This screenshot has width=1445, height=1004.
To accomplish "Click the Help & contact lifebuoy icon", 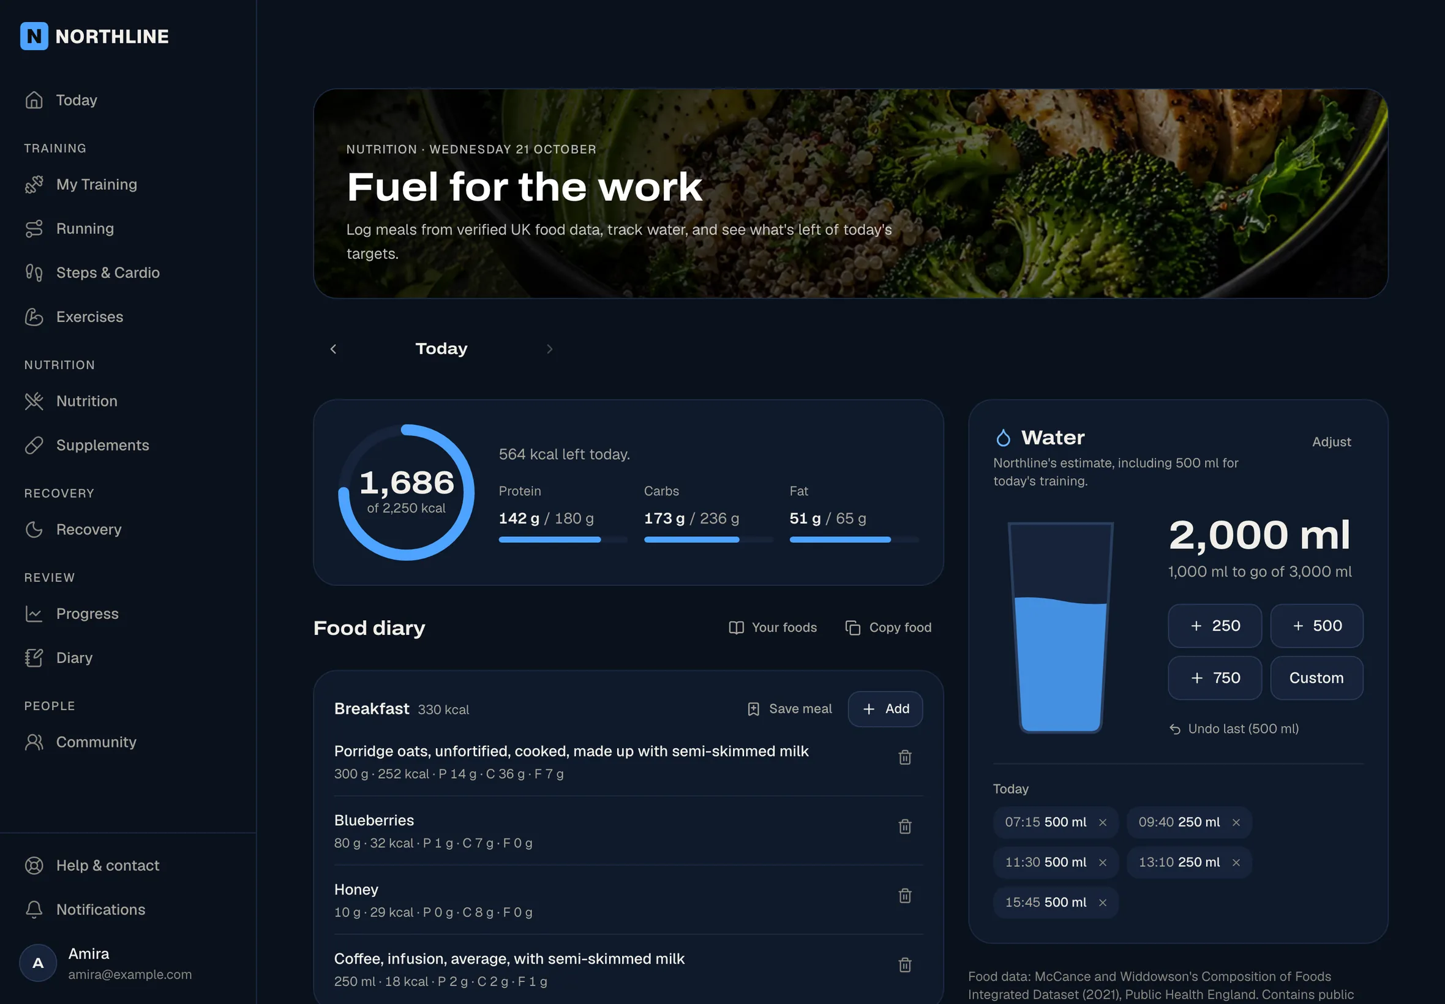I will pos(34,865).
